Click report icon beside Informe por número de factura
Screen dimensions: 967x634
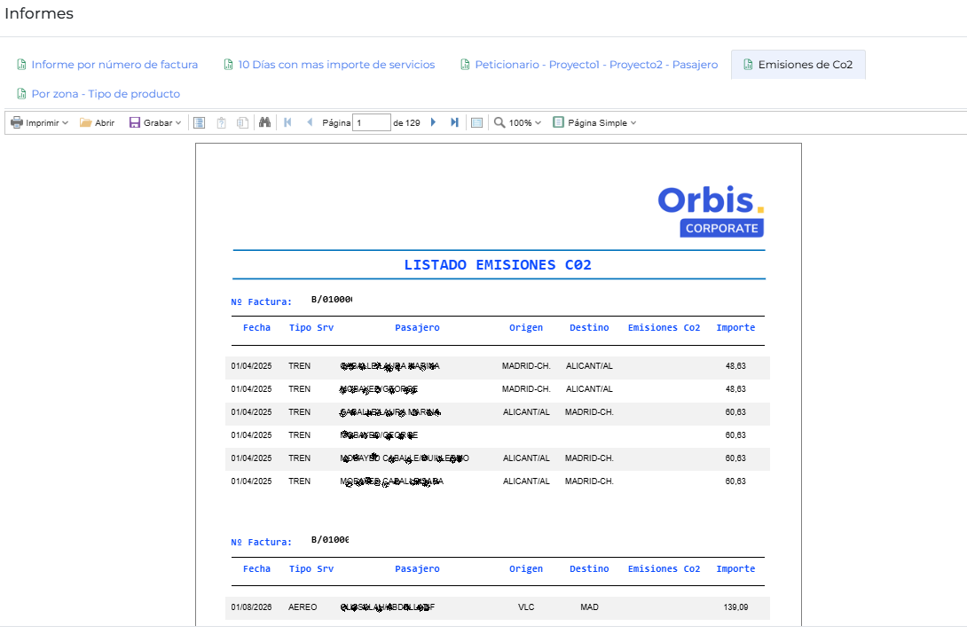point(21,65)
